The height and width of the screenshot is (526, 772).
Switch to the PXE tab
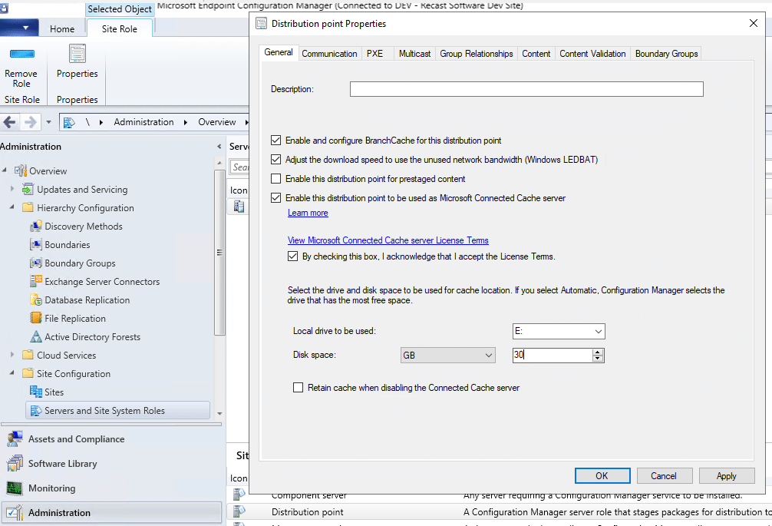pyautogui.click(x=374, y=54)
